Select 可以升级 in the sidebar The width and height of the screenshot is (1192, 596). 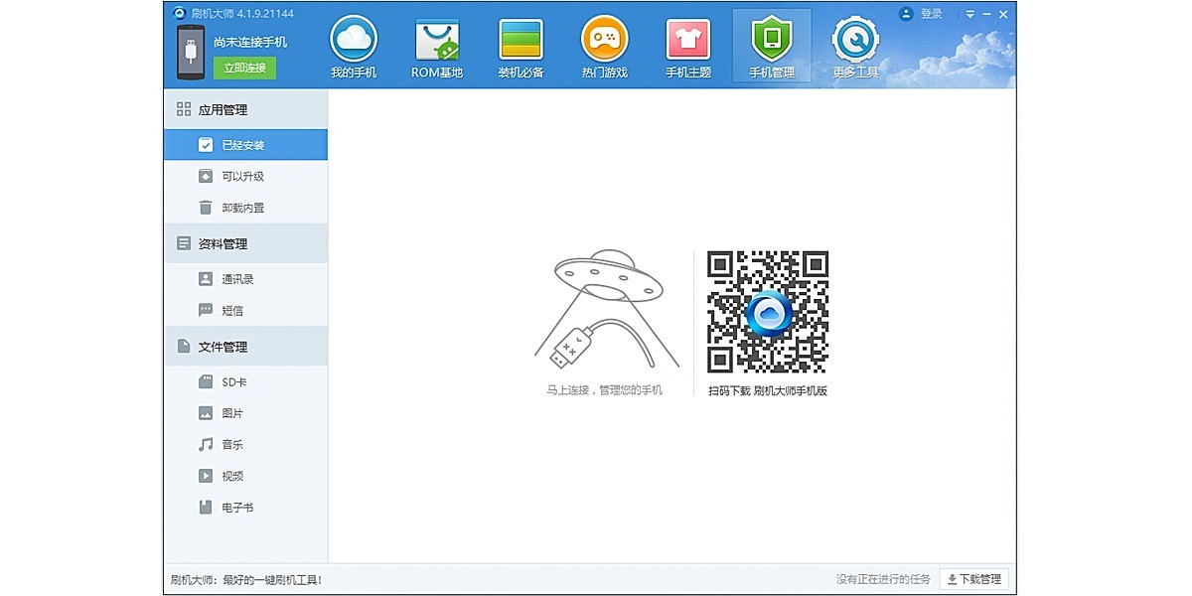(243, 177)
